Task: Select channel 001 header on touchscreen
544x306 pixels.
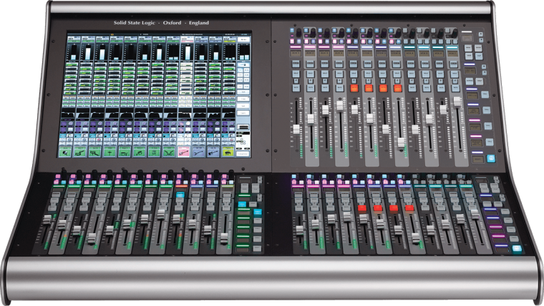Action: (73, 39)
